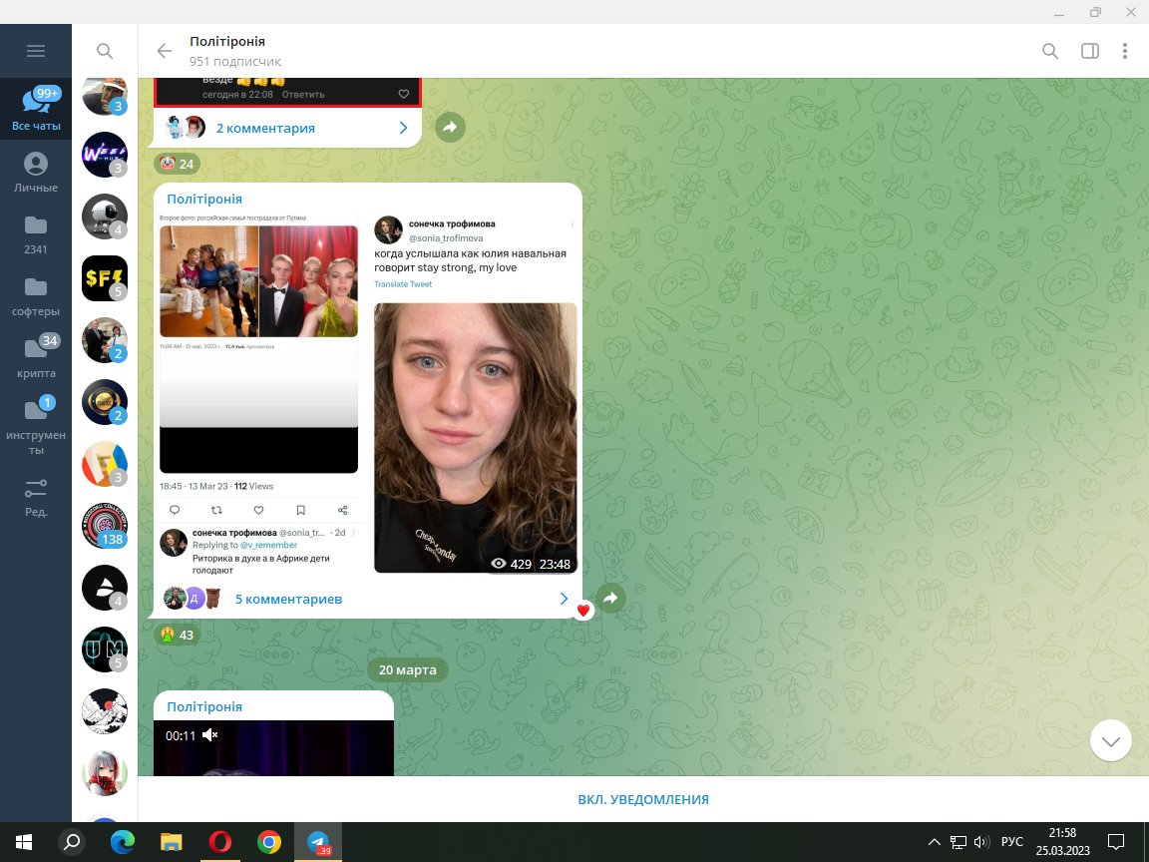
Task: Click Політіронія name on video post
Action: (x=204, y=706)
